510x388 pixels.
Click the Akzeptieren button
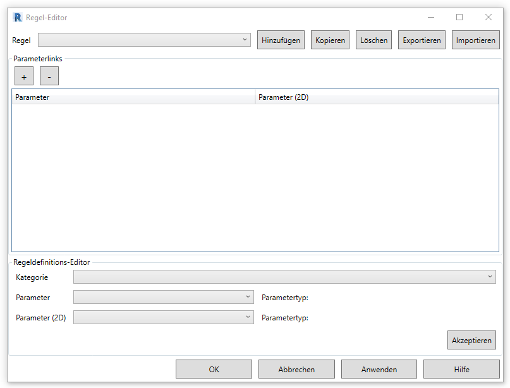tap(471, 341)
